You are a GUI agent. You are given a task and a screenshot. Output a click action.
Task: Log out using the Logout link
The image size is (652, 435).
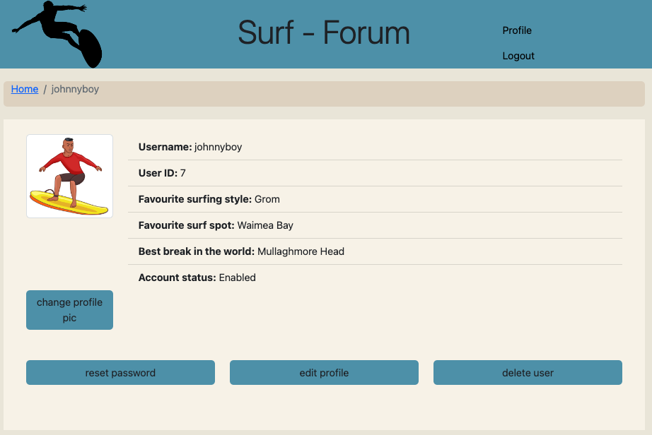point(518,56)
